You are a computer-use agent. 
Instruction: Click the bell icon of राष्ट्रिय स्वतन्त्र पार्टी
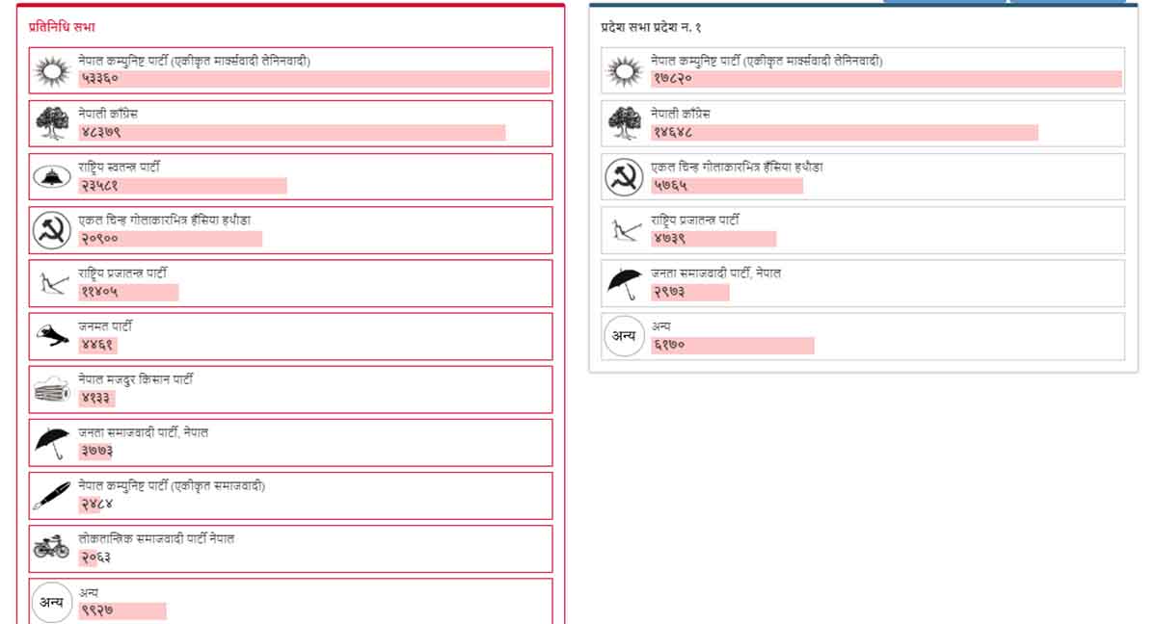[51, 177]
